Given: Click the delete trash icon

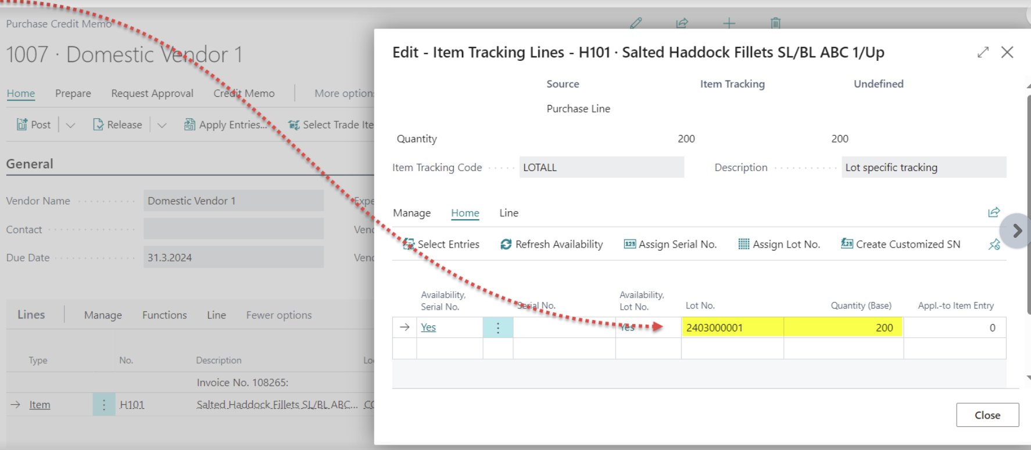Looking at the screenshot, I should 775,23.
